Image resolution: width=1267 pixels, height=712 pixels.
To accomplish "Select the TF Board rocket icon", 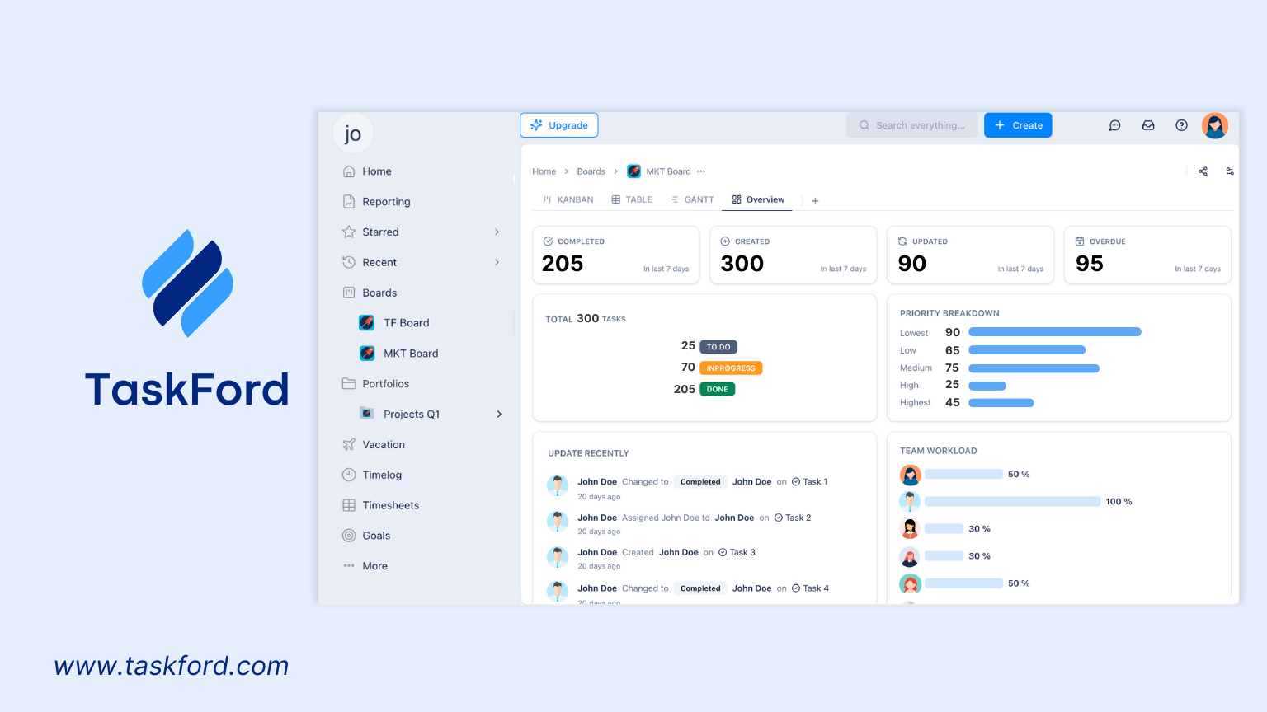I will pos(366,322).
